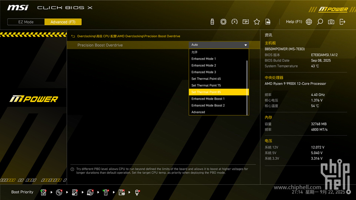Change language via the globe icon
This screenshot has width=356, height=200.
(x=309, y=22)
